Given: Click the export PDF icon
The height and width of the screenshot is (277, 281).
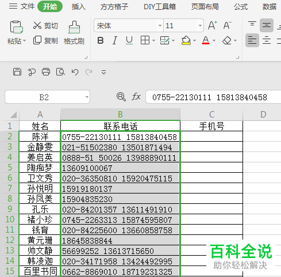Looking at the screenshot, I should point(32,72).
